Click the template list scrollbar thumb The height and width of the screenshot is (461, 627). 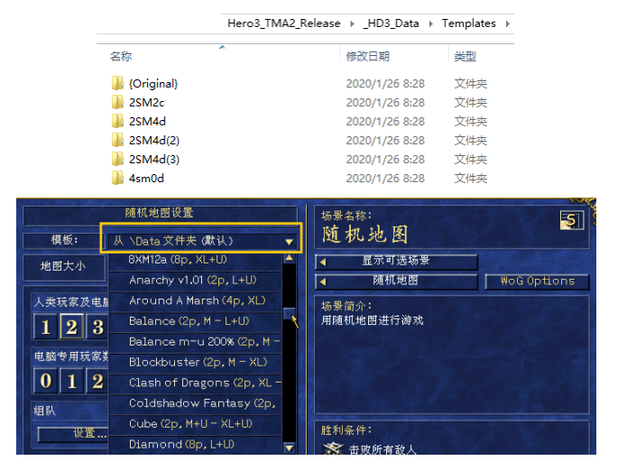tap(289, 313)
